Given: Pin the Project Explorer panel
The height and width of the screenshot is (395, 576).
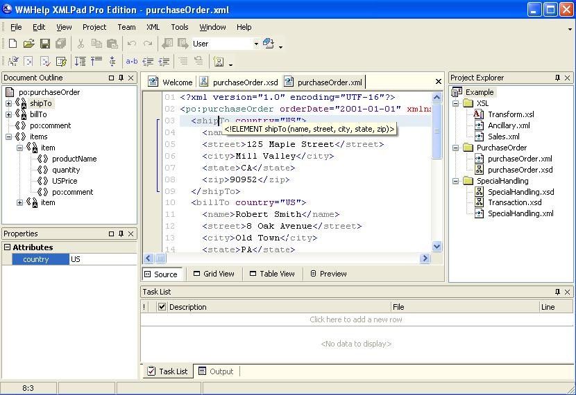Looking at the screenshot, I should 557,78.
